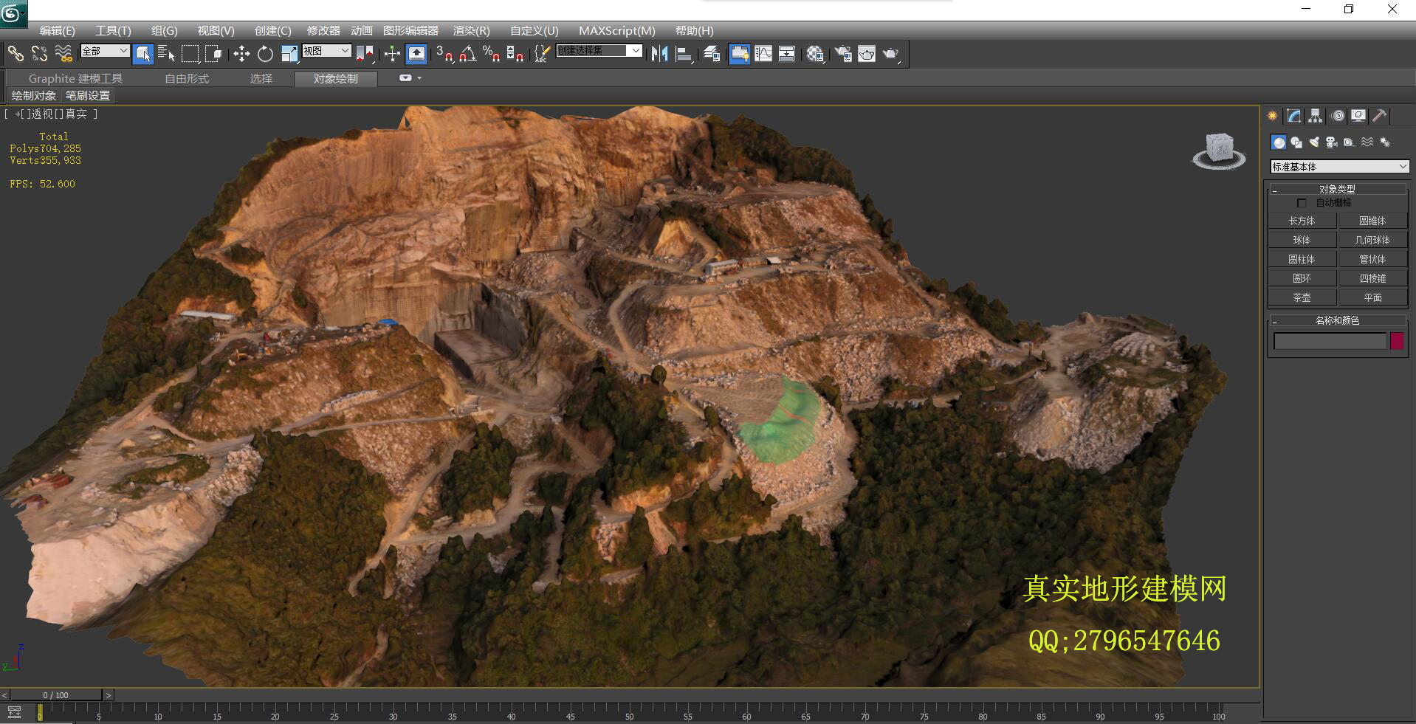
Task: Click the 几何球体 button
Action: (1372, 240)
